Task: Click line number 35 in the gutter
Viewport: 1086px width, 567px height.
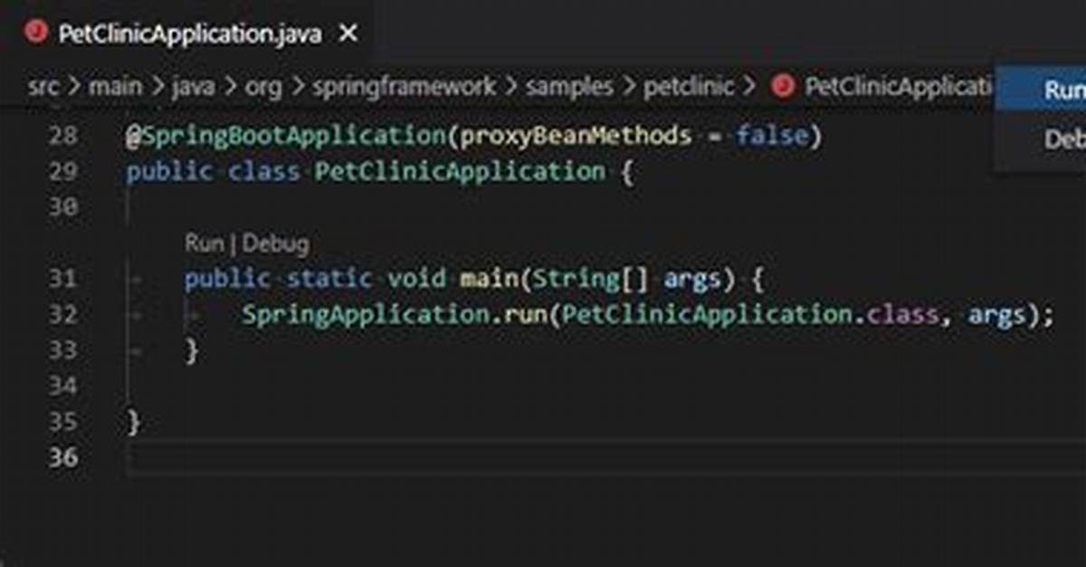Action: coord(62,422)
